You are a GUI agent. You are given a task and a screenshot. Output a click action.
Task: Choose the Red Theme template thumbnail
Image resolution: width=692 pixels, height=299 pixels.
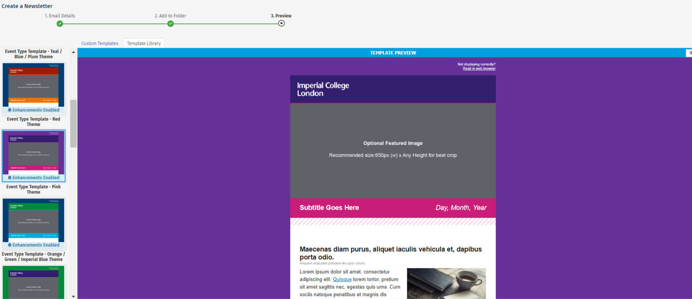(x=34, y=85)
